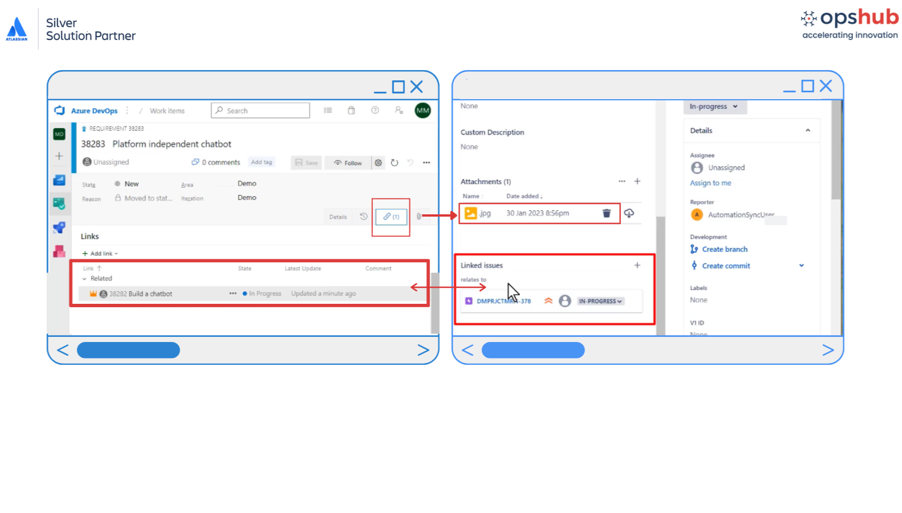902x513 pixels.
Task: Open the follow settings gear icon
Action: click(378, 162)
